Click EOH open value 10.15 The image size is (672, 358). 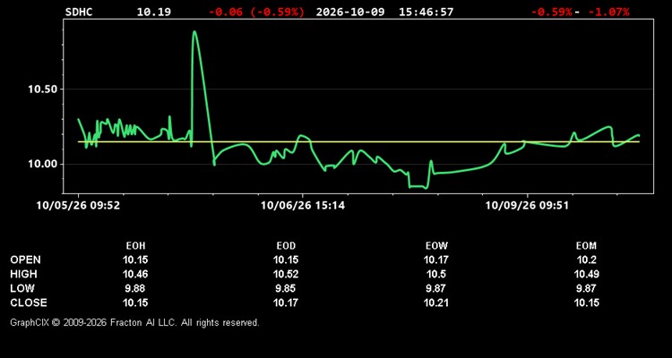click(135, 260)
